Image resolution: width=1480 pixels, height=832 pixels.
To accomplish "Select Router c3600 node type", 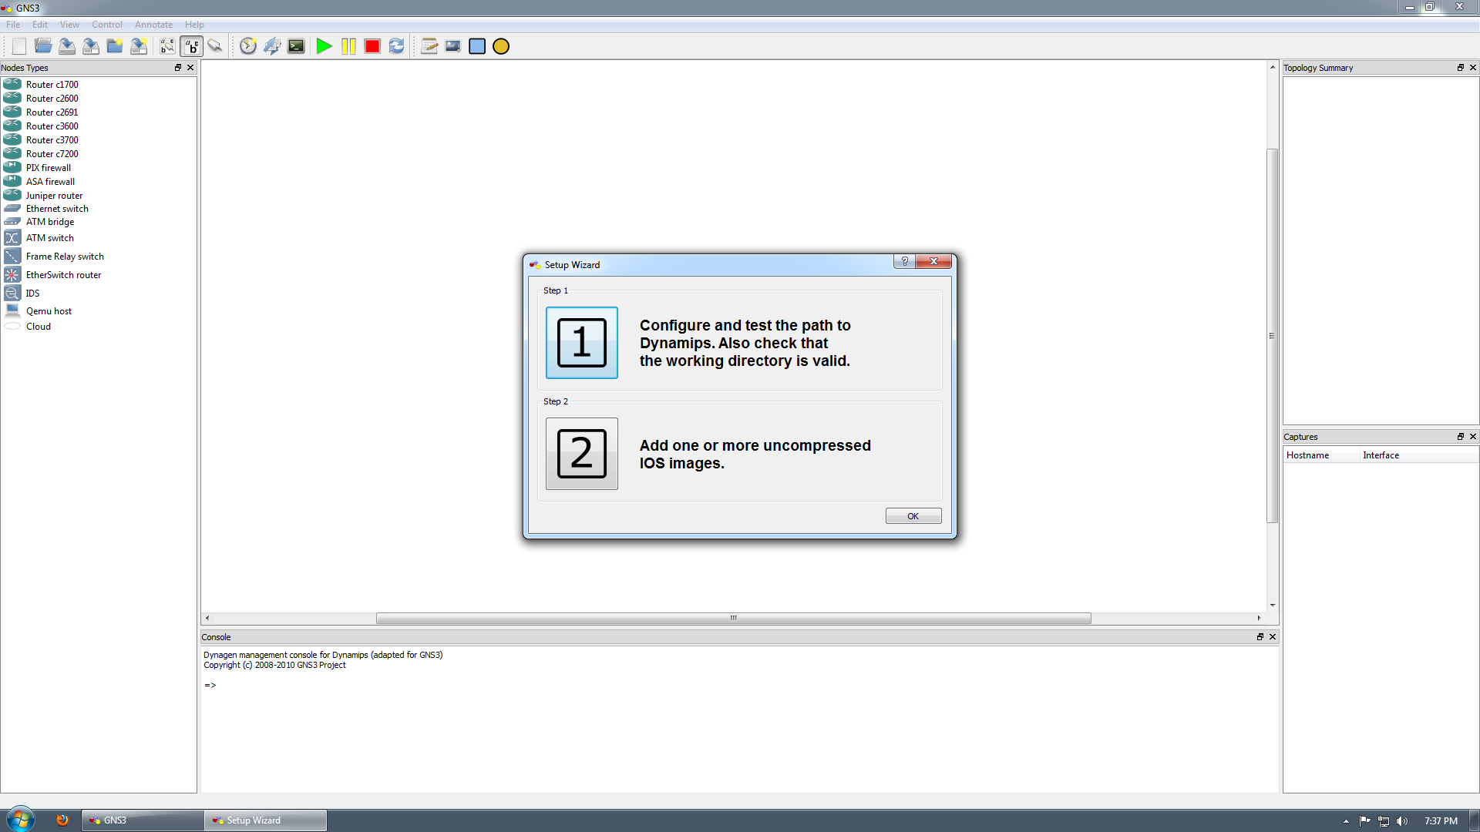I will (99, 126).
